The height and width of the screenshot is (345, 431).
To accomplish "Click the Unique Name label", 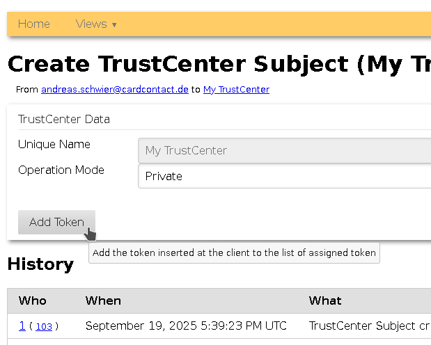I will (54, 144).
